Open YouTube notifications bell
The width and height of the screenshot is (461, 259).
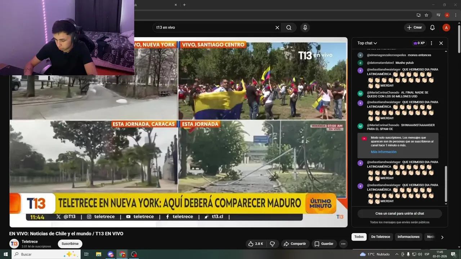point(433,28)
